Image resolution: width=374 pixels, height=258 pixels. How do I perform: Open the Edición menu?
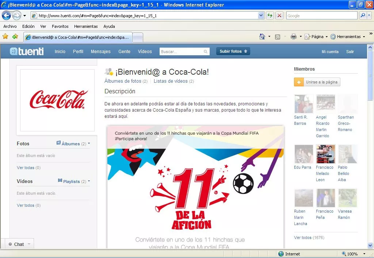click(x=28, y=26)
